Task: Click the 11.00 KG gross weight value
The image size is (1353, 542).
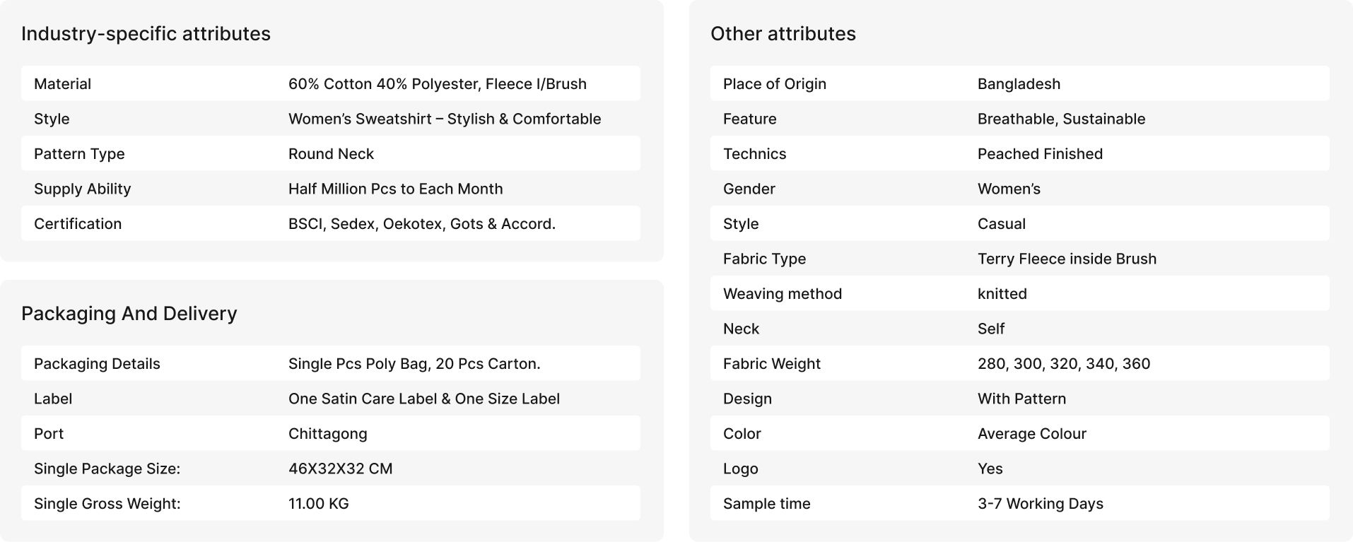Action: click(x=318, y=504)
